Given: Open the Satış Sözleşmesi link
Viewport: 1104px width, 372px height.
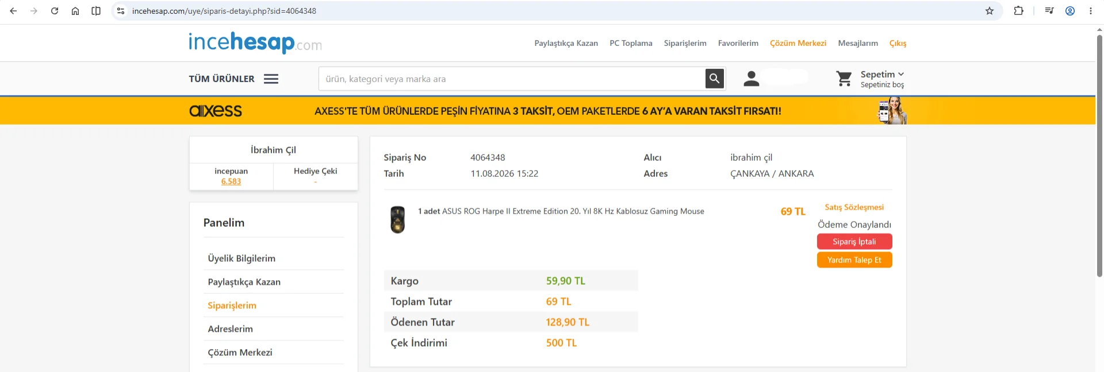Looking at the screenshot, I should pyautogui.click(x=854, y=207).
